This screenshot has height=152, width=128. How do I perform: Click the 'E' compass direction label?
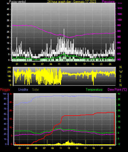coord(120,81)
